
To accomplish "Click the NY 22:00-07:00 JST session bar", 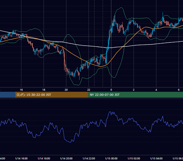I will coord(135,95).
